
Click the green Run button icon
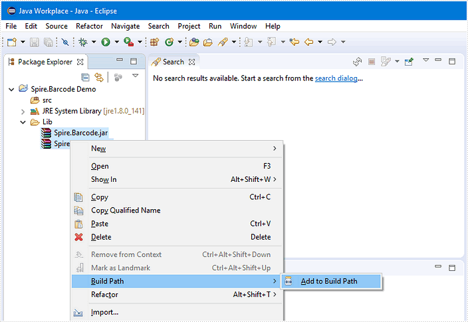point(106,42)
